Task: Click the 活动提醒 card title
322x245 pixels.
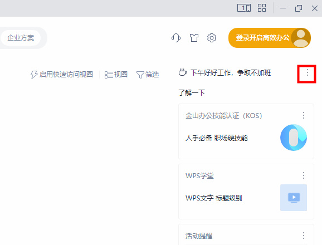Action: [199, 236]
